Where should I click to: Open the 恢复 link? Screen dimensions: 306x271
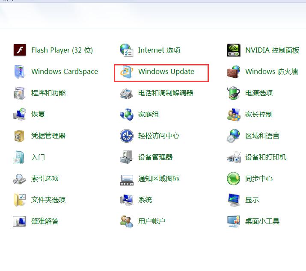point(38,115)
